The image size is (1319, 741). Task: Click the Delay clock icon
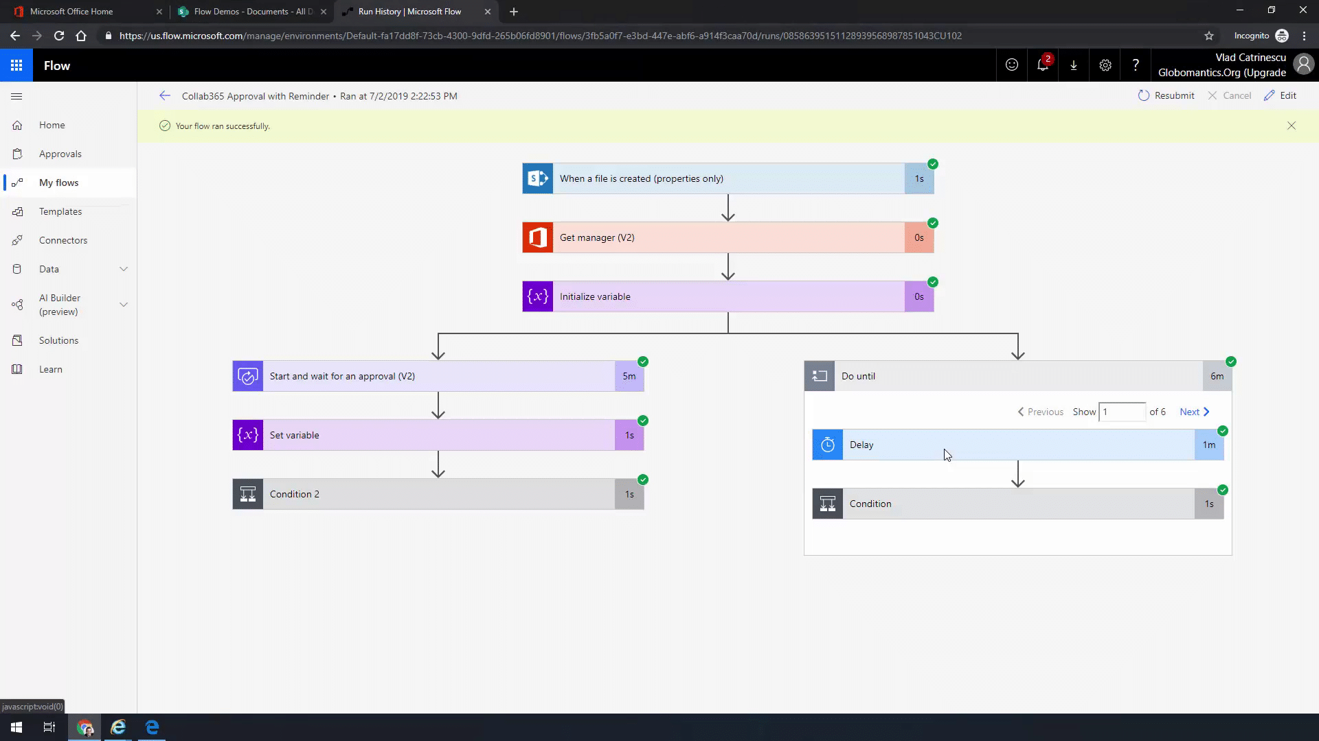[828, 445]
